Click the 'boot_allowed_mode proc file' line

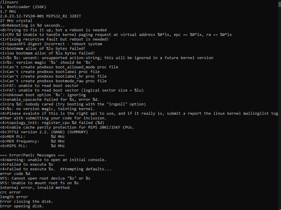(x=59, y=67)
